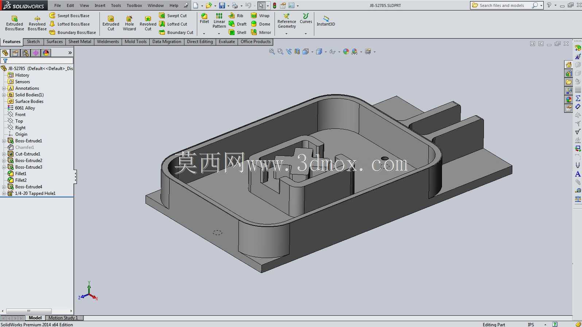
Task: Toggle Instant3D mode
Action: [326, 20]
